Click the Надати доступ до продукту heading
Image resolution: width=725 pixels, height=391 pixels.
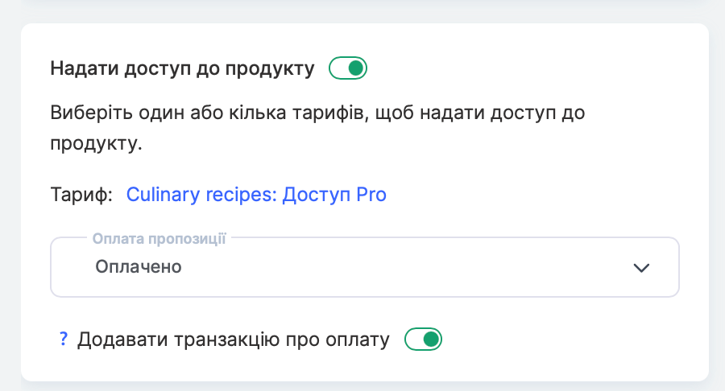(182, 68)
